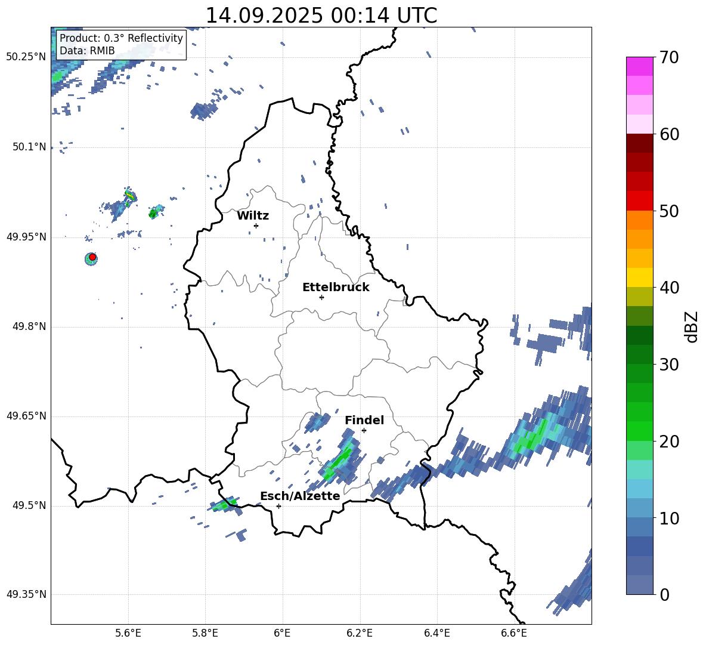706x645 pixels.
Task: Click the green radar echo southwest of Findel
Action: [x=340, y=461]
